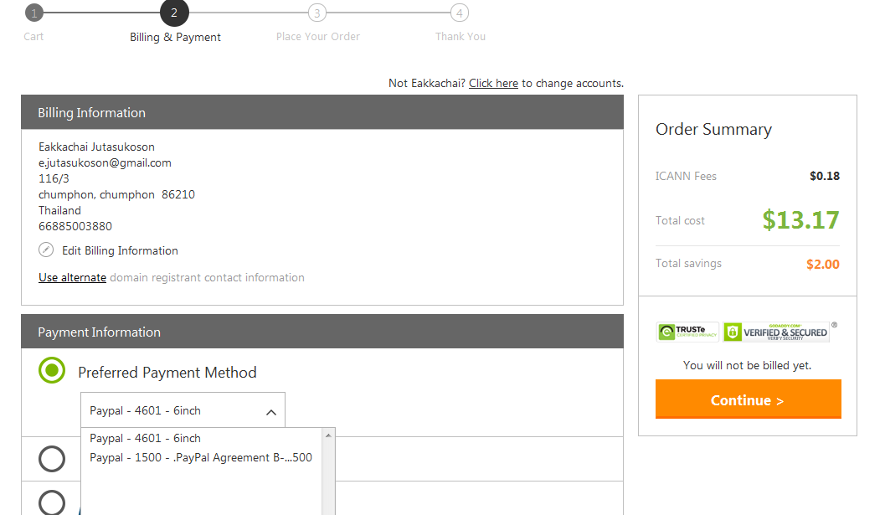
Task: Go to step 1 Cart circle
Action: 33,13
